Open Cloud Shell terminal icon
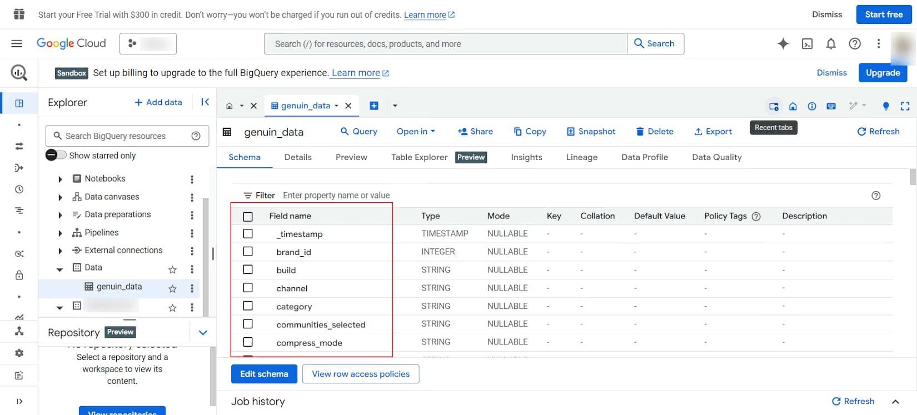The height and width of the screenshot is (415, 917). point(807,44)
